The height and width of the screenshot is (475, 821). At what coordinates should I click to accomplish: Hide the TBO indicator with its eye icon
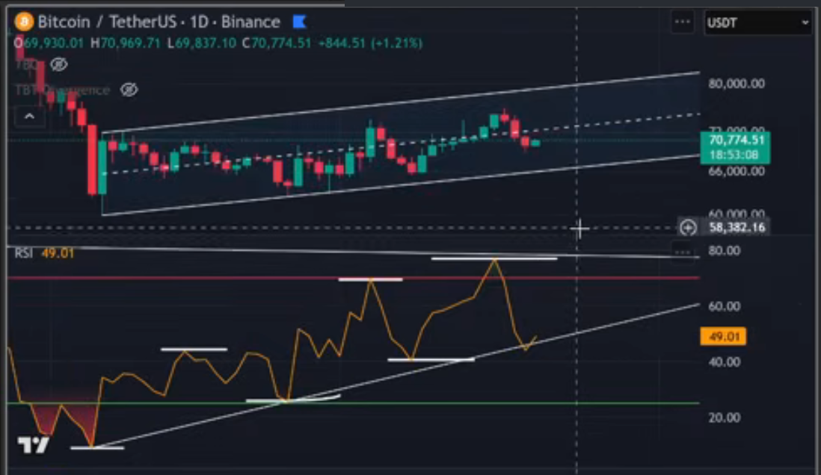(59, 65)
